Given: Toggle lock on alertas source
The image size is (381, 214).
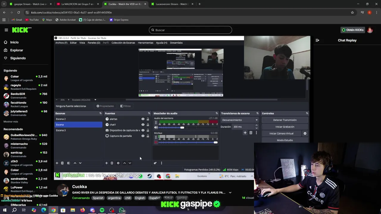Looking at the screenshot, I should tap(148, 119).
